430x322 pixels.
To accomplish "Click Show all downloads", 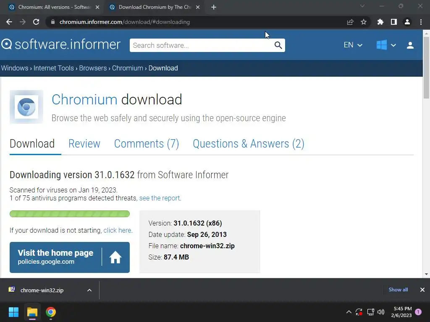I will (398, 290).
